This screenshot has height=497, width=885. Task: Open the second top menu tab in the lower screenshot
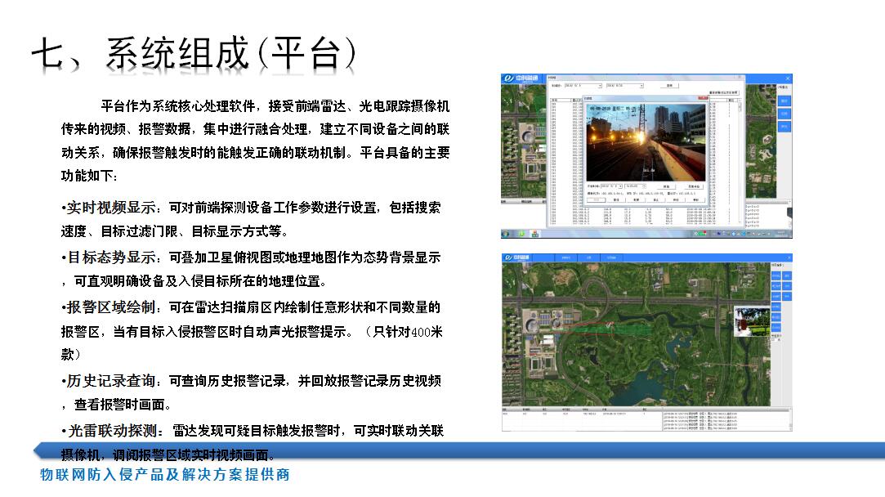coord(588,257)
